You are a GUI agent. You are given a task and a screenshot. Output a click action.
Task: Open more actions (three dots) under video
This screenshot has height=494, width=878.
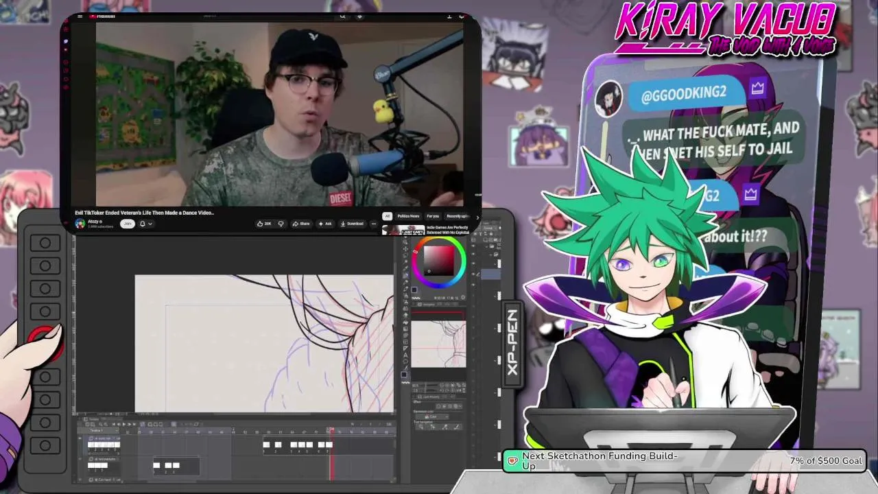point(373,224)
